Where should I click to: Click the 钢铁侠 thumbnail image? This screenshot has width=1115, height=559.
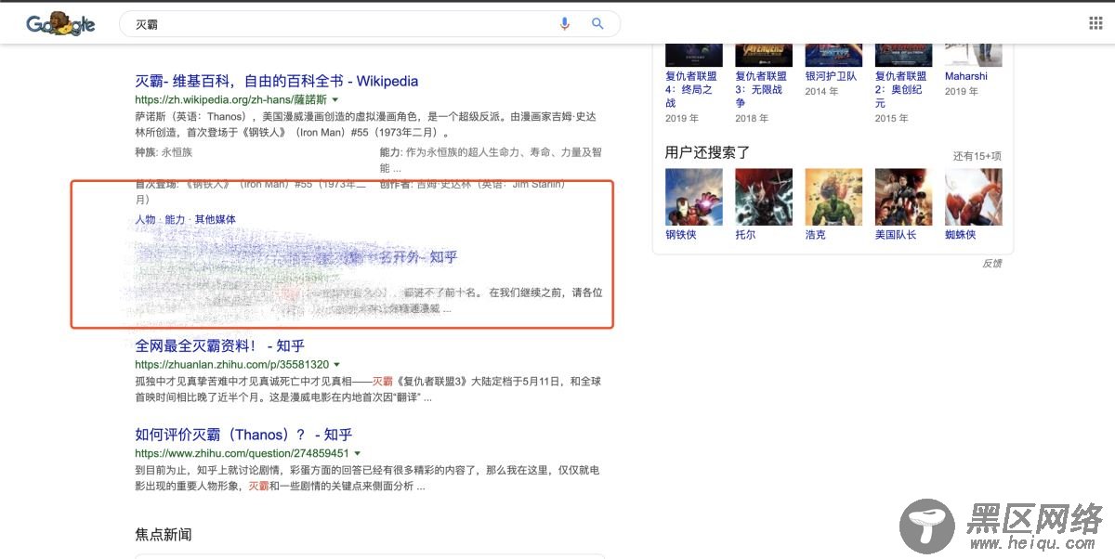694,197
